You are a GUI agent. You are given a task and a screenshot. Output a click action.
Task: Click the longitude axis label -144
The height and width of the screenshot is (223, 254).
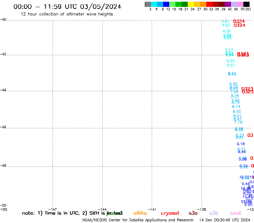102,210
